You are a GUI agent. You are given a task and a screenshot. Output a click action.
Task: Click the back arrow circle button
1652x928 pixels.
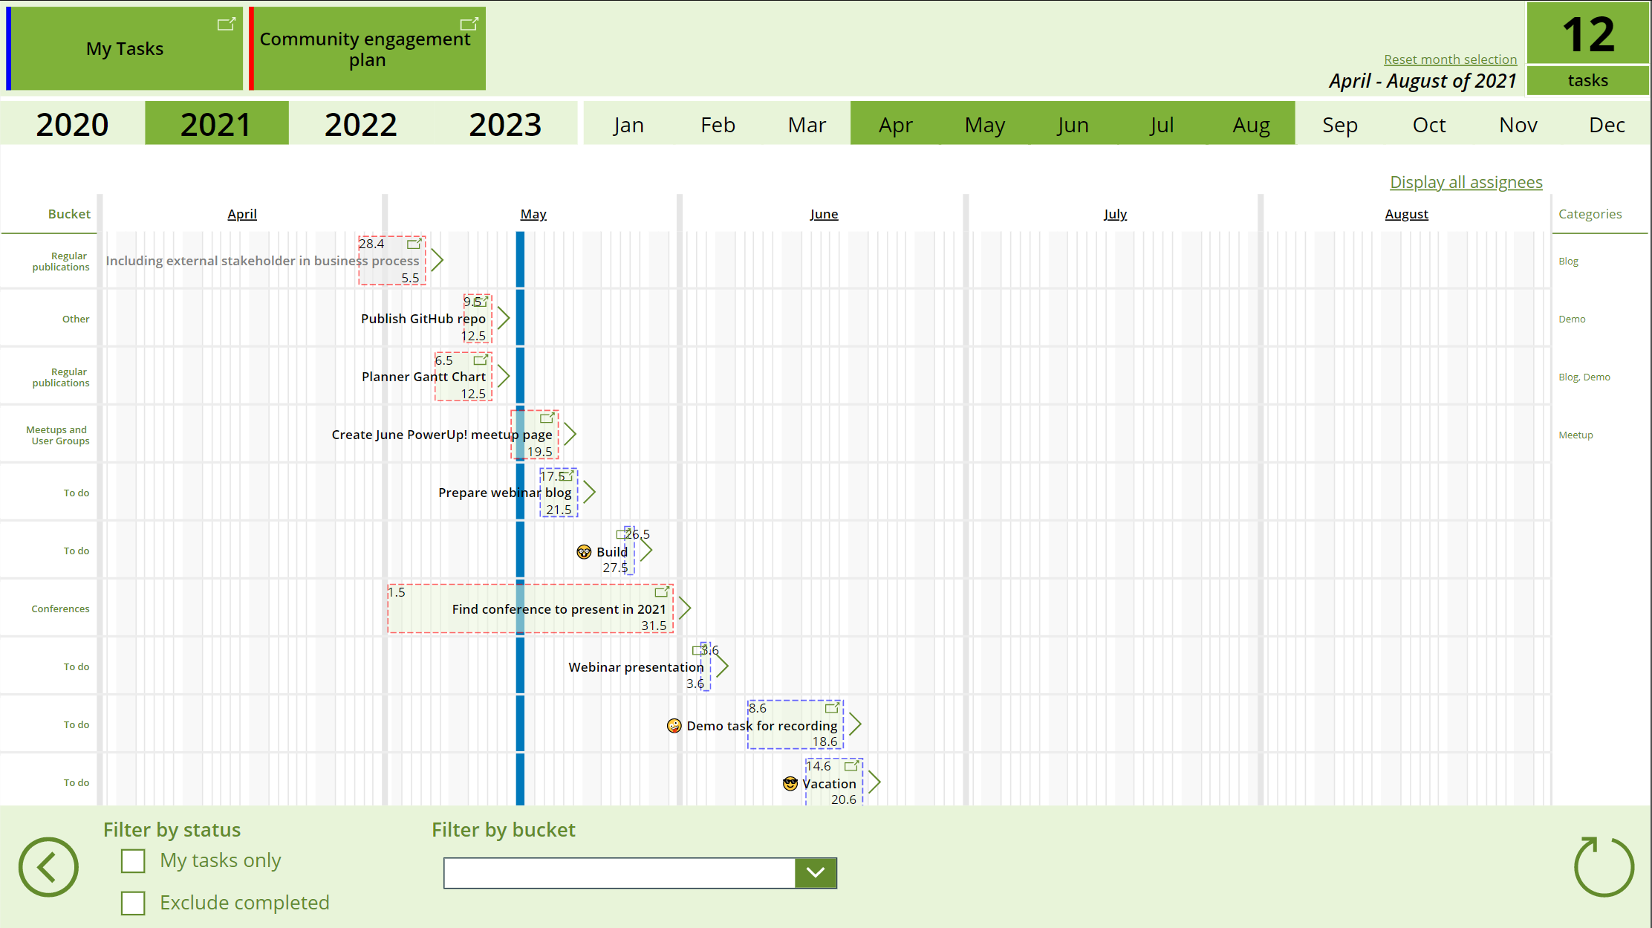tap(48, 867)
